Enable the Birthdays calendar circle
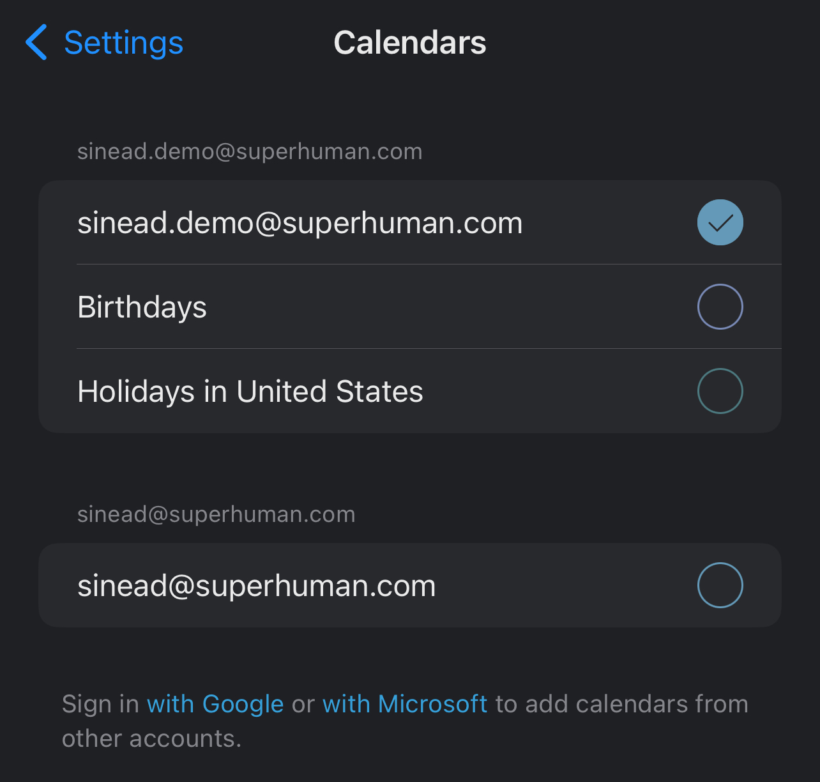 tap(720, 307)
